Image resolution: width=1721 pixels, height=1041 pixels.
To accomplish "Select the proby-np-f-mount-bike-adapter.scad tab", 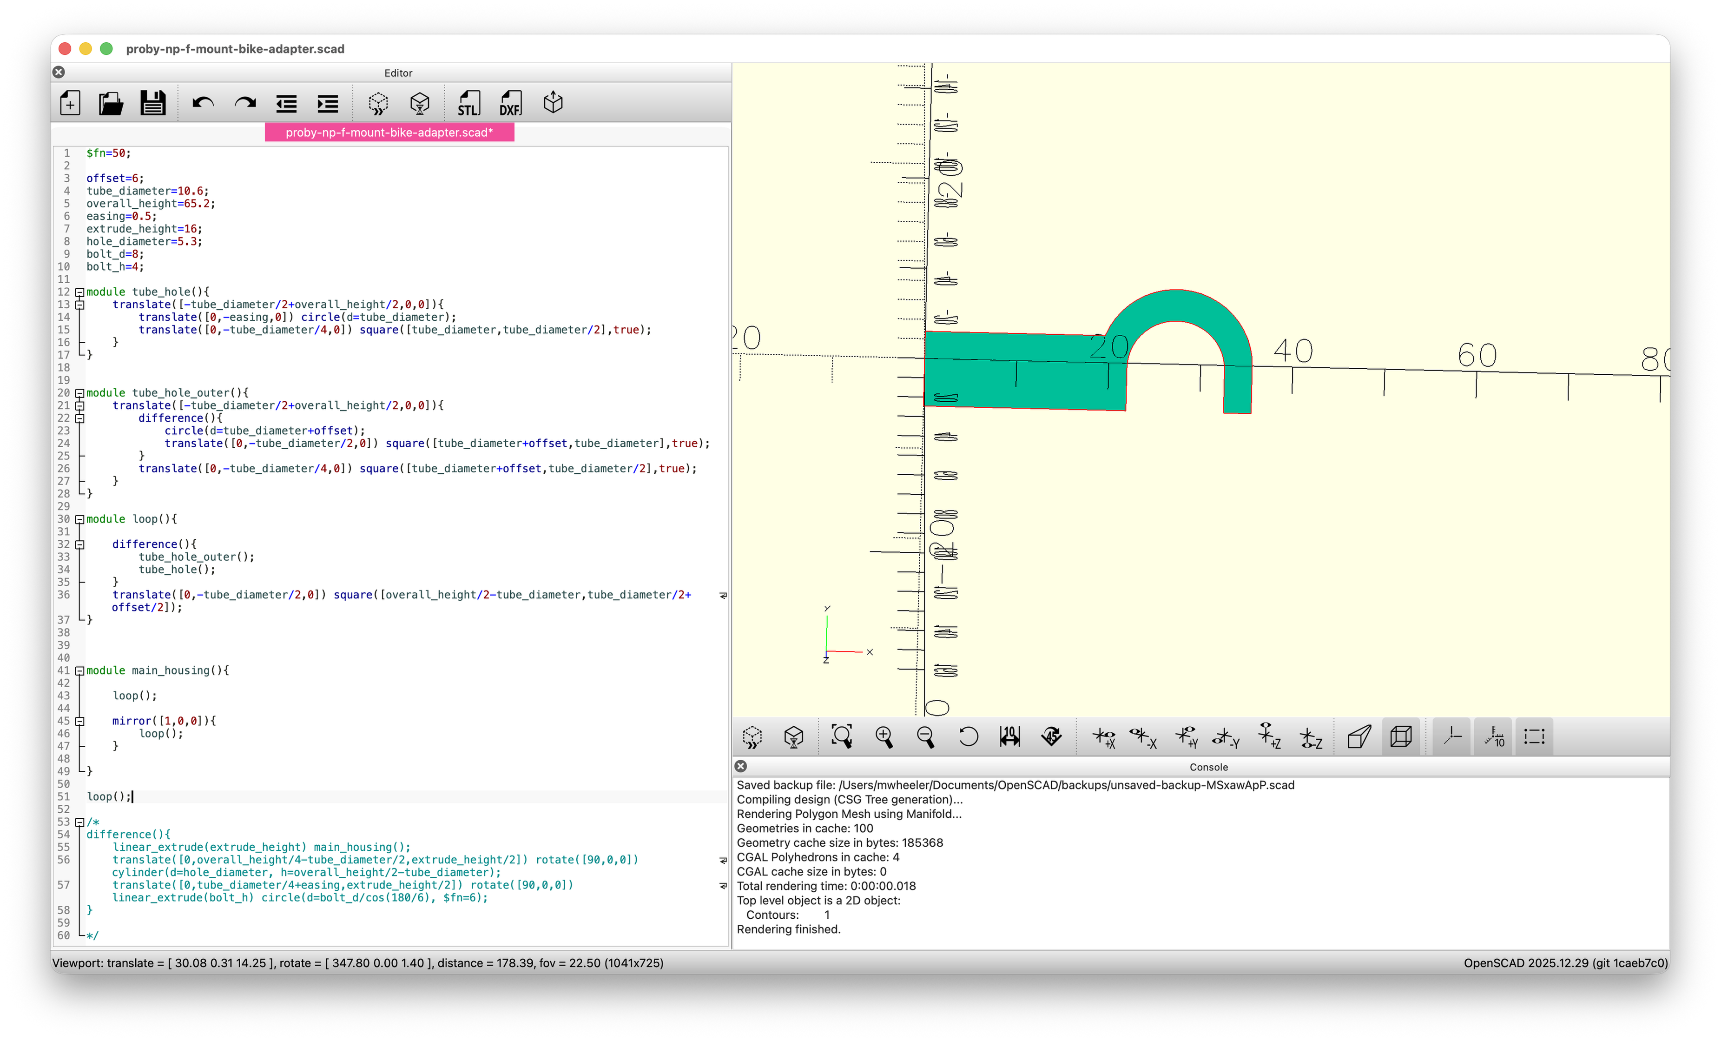I will (390, 132).
